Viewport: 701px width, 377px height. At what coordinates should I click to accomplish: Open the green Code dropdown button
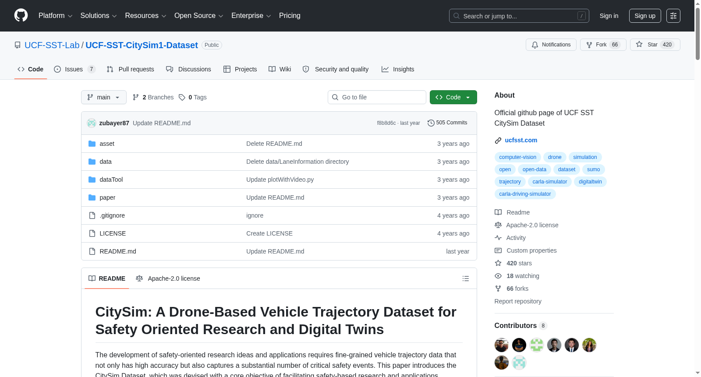pyautogui.click(x=453, y=97)
